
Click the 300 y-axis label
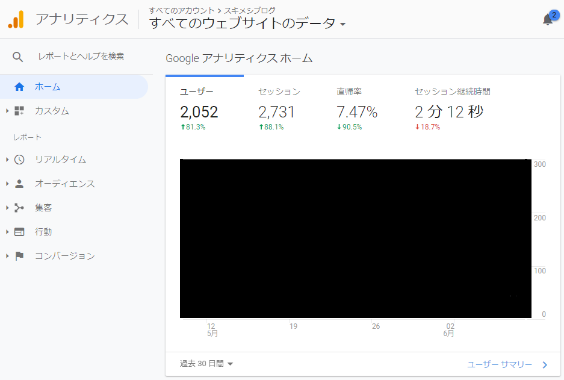click(x=539, y=164)
